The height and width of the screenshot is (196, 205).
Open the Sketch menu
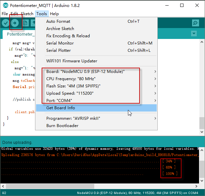pos(27,14)
